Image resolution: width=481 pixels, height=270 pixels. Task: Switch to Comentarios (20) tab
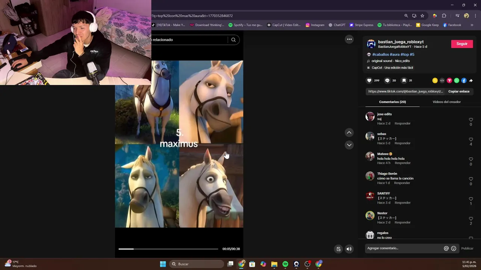click(392, 102)
